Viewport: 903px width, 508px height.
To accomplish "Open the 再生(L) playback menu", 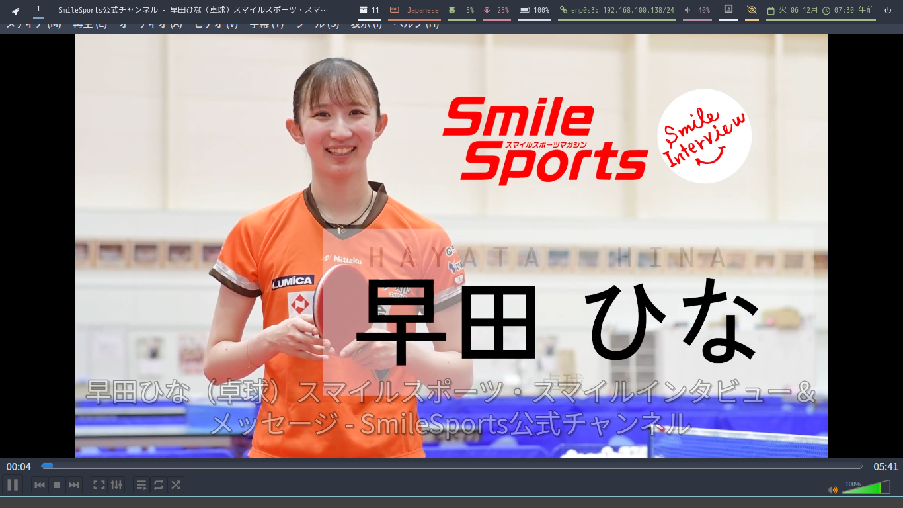I will [91, 26].
